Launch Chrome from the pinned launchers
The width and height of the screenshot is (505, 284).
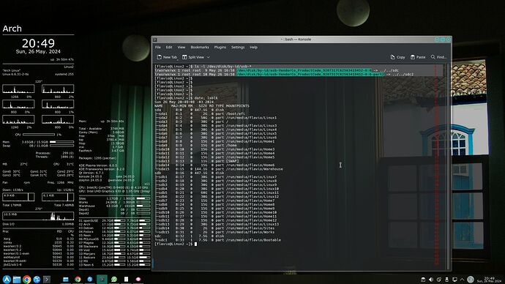coord(27,279)
